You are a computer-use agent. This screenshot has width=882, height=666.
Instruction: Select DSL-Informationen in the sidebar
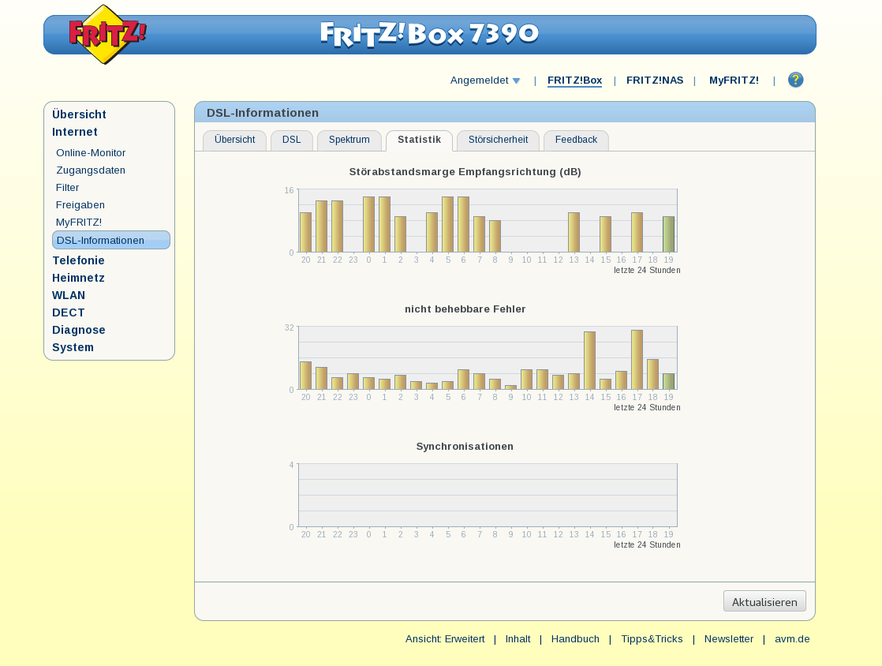click(x=110, y=240)
